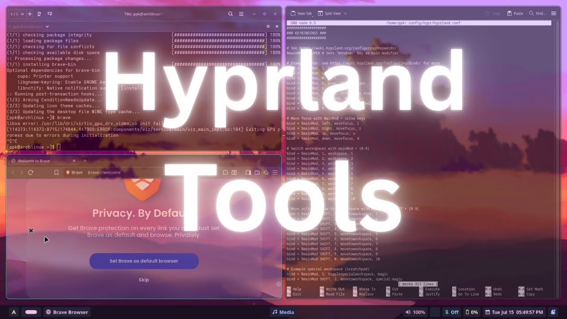Click Paste in the Konsole toolbar
567x319 pixels.
pos(515,13)
